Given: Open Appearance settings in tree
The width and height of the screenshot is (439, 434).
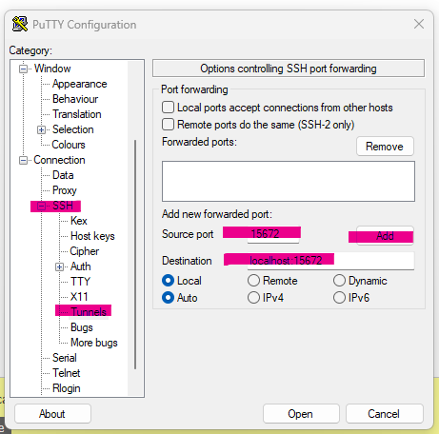Looking at the screenshot, I should 80,84.
